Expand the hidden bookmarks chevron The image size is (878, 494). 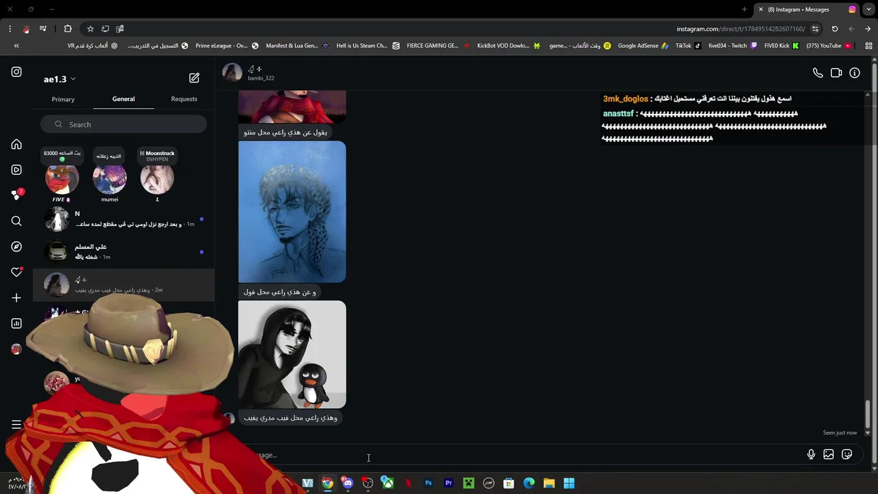tap(16, 46)
